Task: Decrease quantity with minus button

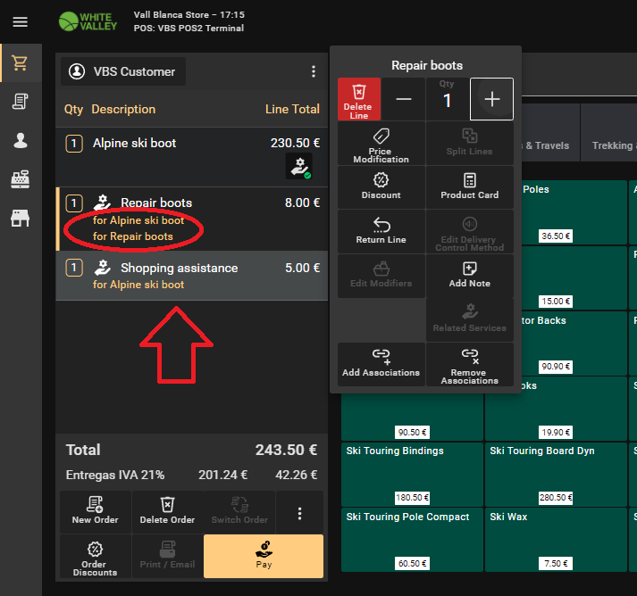Action: (x=404, y=99)
